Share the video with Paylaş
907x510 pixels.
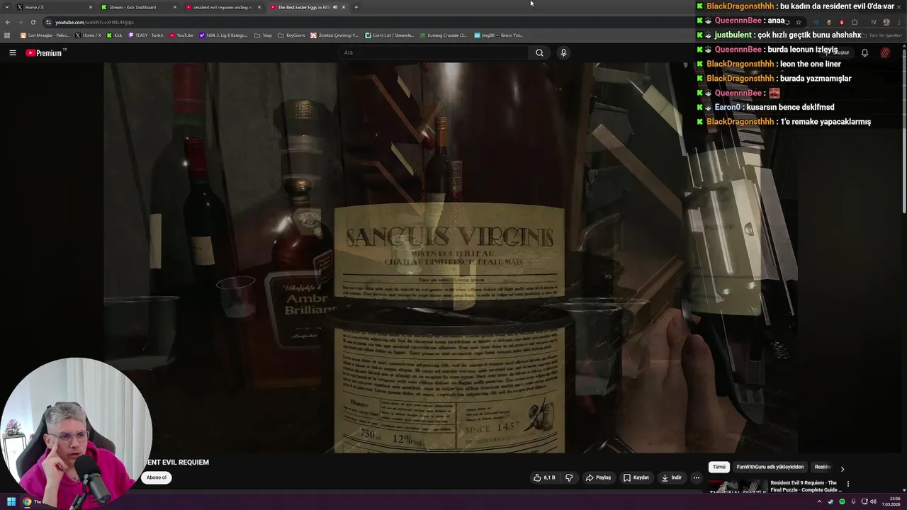598,477
